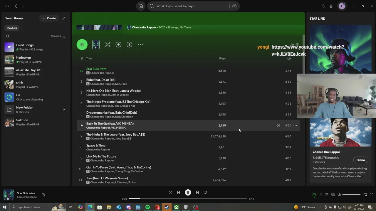Toggle Now Playing view panel
This screenshot has height=211, width=376.
[314, 195]
